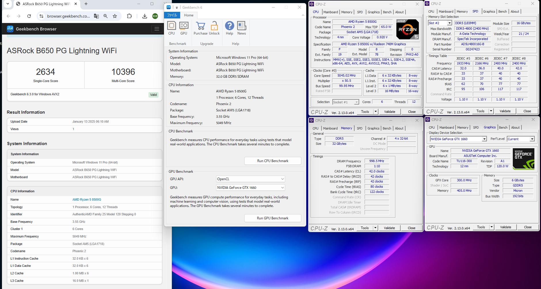The height and width of the screenshot is (289, 541).
Task: Click the site info icon in address bar
Action: [41, 16]
